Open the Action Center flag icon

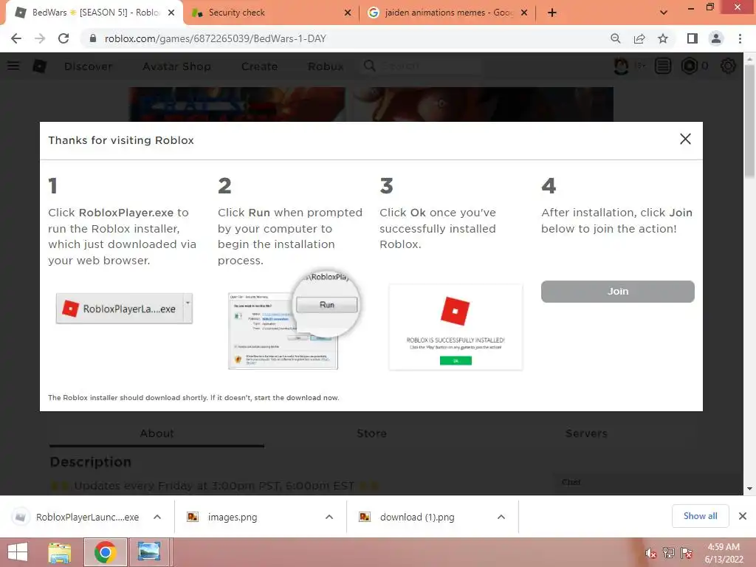(x=687, y=552)
